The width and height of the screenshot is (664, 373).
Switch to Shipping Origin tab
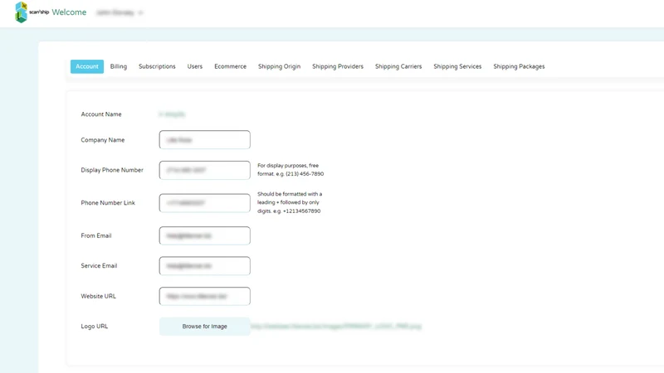point(279,66)
